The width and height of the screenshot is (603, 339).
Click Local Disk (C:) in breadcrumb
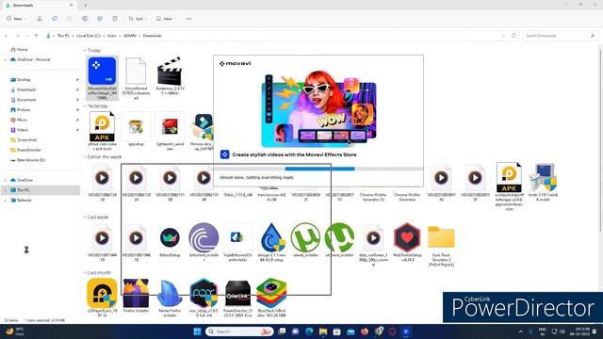[89, 36]
